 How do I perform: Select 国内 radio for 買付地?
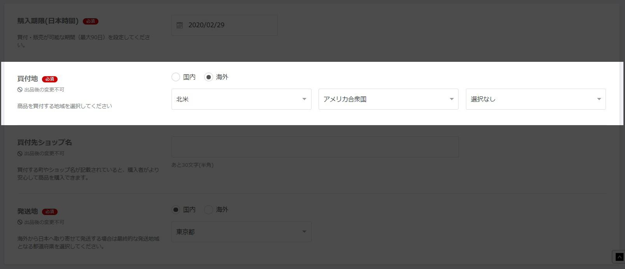[176, 77]
